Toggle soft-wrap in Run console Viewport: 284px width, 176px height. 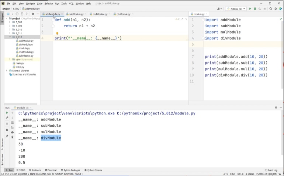(12, 123)
